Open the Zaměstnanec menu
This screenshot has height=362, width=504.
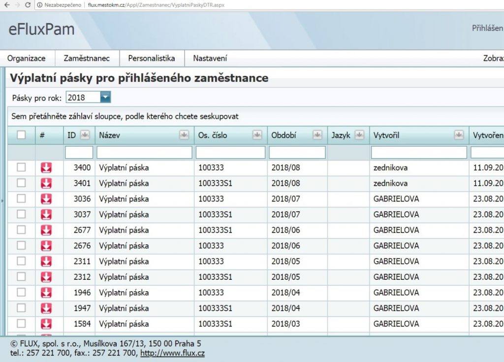(87, 58)
